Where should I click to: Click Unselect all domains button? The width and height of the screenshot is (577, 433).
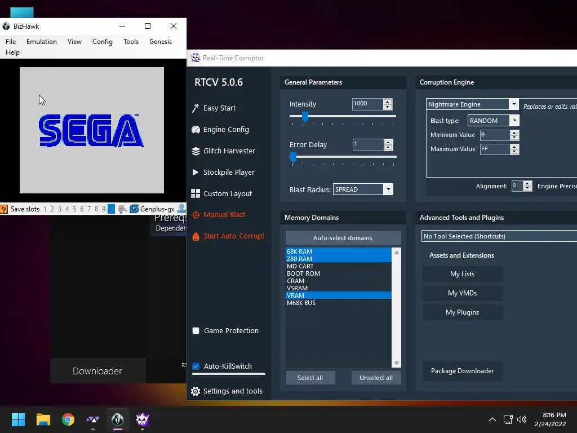pos(376,378)
